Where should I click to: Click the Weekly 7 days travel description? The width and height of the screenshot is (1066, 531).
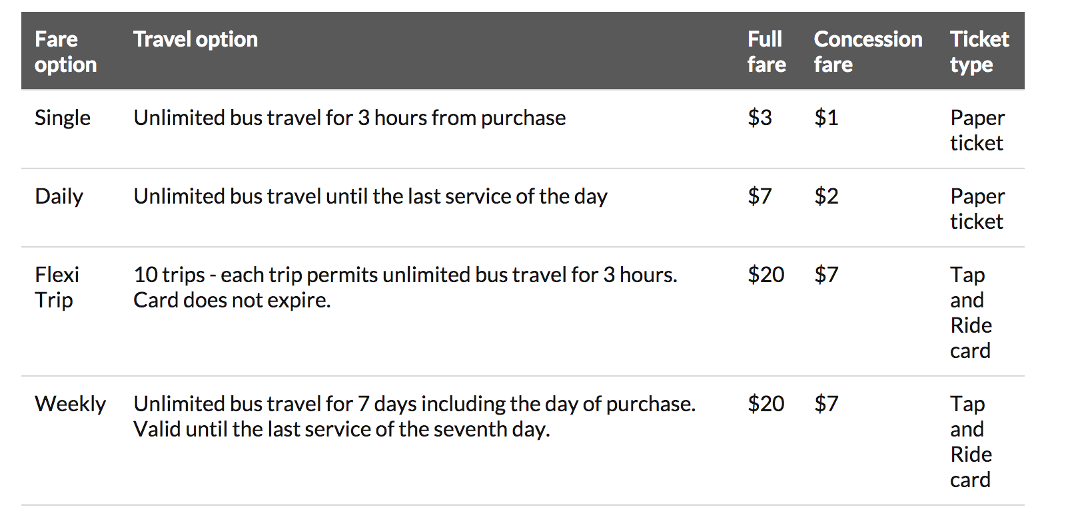[414, 417]
